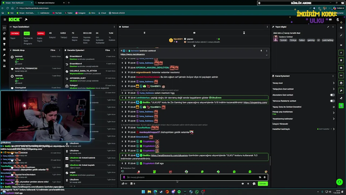The image size is (346, 195).
Task: Toggle the broadcast widget icon in right sidebar
Action: 341,75
